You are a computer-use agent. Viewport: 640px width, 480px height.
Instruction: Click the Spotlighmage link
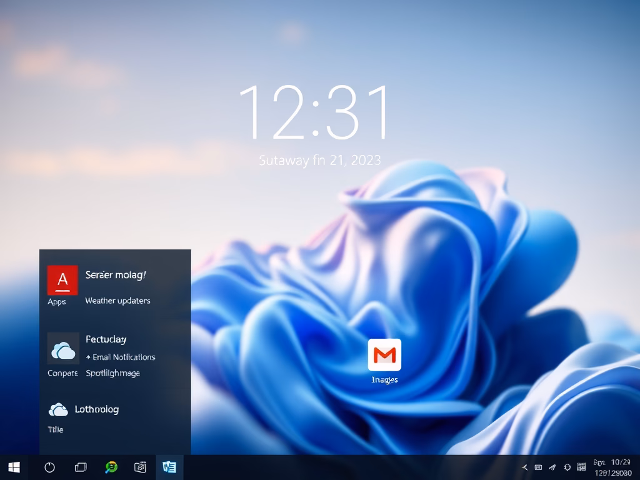pyautogui.click(x=112, y=373)
